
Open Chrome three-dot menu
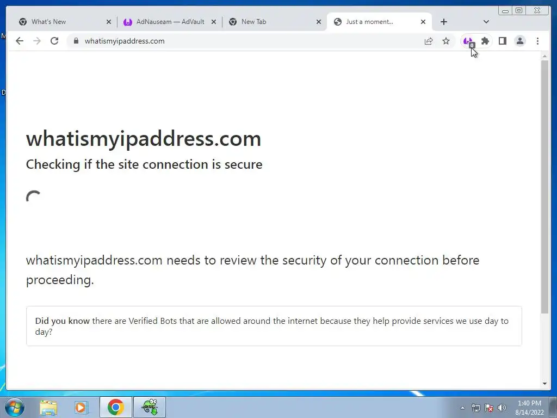(x=537, y=41)
